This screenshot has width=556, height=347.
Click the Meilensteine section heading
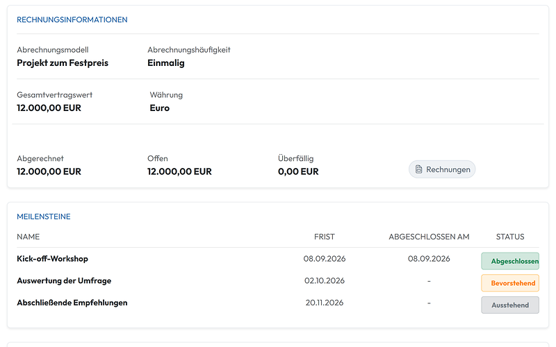pyautogui.click(x=44, y=217)
